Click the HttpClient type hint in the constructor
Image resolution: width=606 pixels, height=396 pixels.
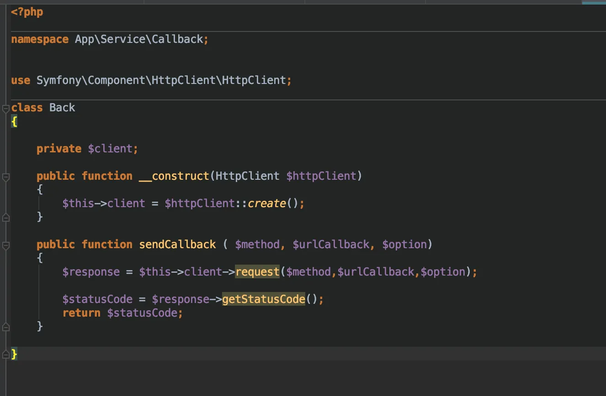coord(248,176)
